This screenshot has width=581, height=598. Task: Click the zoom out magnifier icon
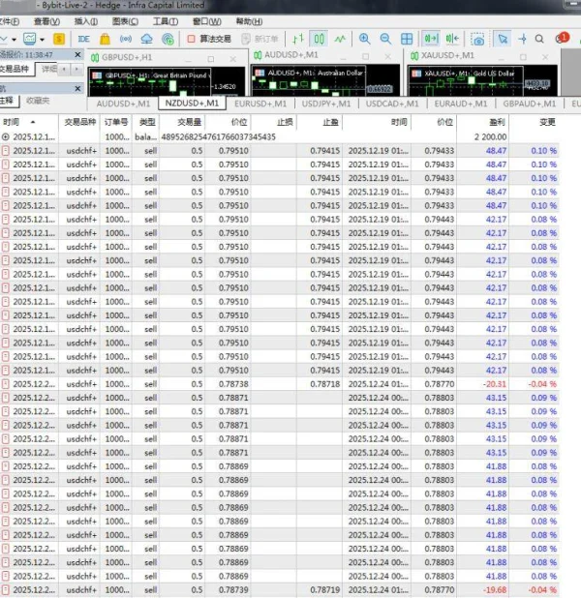coord(385,39)
